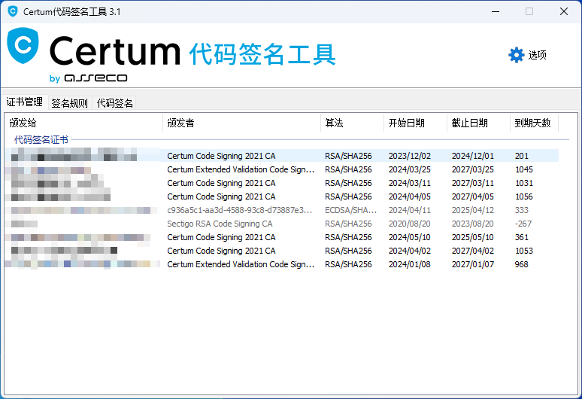
Task: Switch to the 签名规则 tab
Action: [x=69, y=103]
